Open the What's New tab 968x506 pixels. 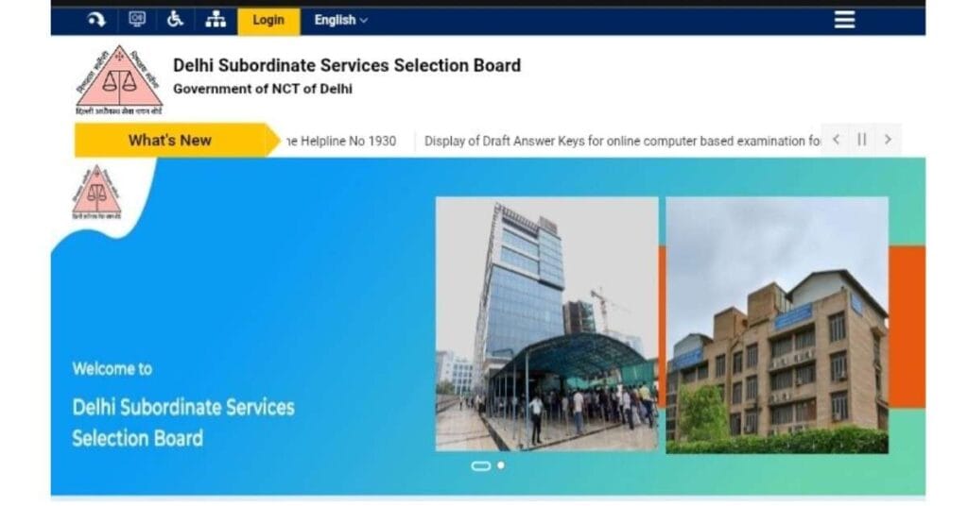(170, 140)
